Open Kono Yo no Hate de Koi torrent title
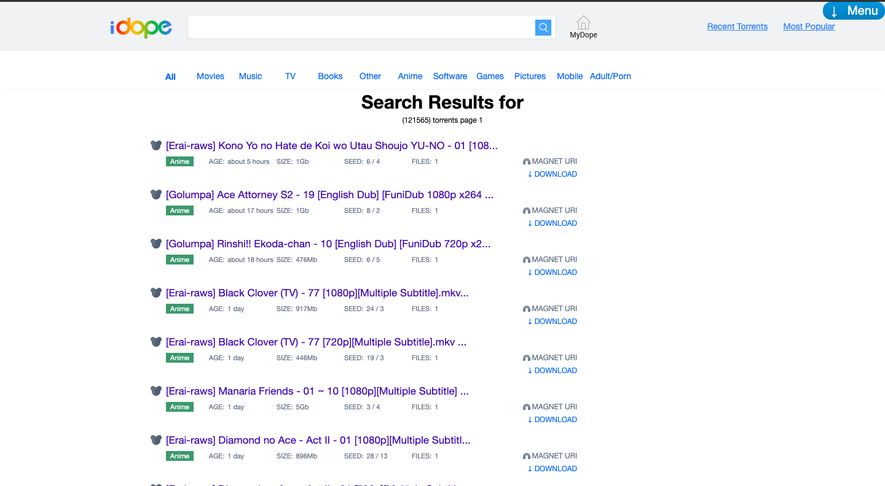This screenshot has height=486, width=885. point(332,145)
